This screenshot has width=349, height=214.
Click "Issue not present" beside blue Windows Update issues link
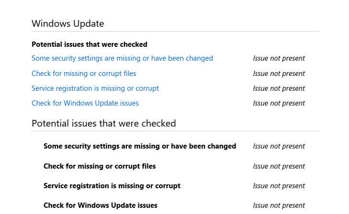click(x=279, y=103)
